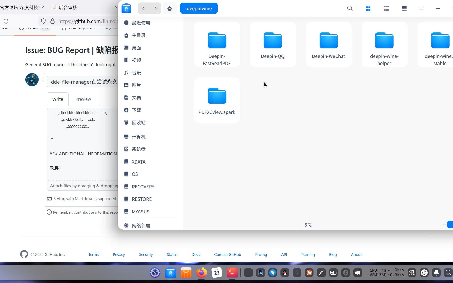Open the site security padlock dropdown
Image resolution: width=453 pixels, height=283 pixels.
(53, 21)
